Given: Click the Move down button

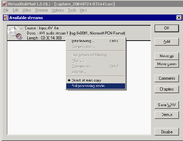Looking at the screenshot, I should pyautogui.click(x=167, y=64).
